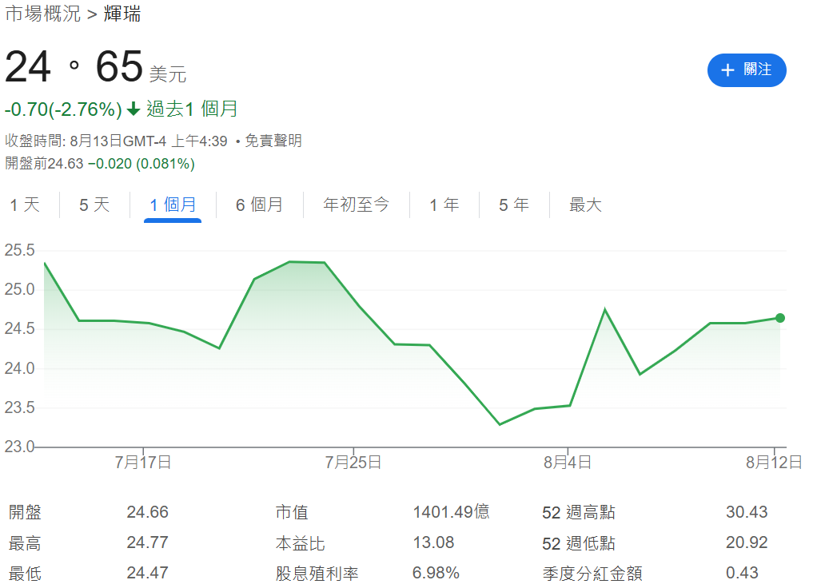Click the 股息殖利率 label
Screen dimensions: 825x588
317,573
